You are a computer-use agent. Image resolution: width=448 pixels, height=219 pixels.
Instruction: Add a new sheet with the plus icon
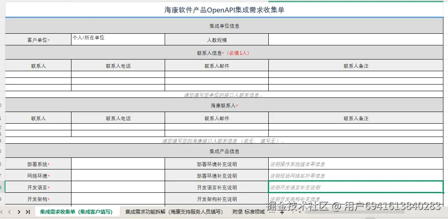[282, 212]
